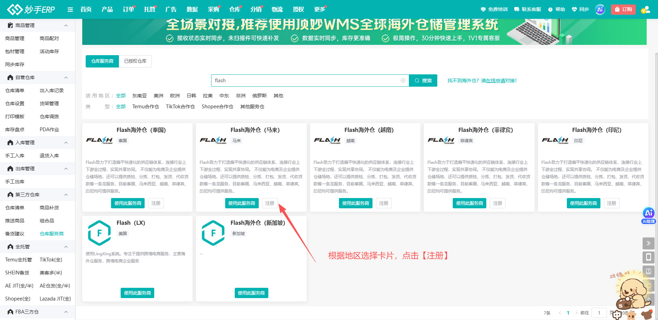This screenshot has height=320, width=658.
Task: Filter region by 东南亚
Action: [x=139, y=96]
